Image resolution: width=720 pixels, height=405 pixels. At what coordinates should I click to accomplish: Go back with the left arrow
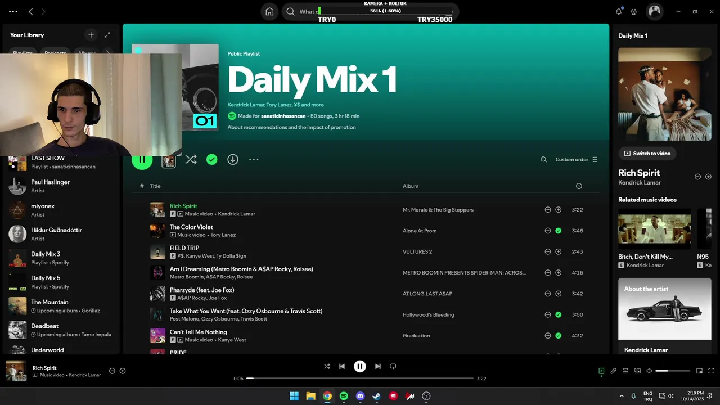point(31,11)
